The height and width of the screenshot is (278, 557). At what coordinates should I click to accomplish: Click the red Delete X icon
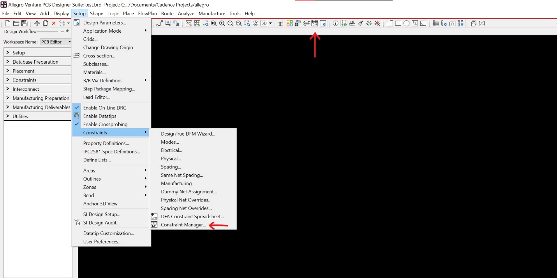pyautogui.click(x=54, y=23)
